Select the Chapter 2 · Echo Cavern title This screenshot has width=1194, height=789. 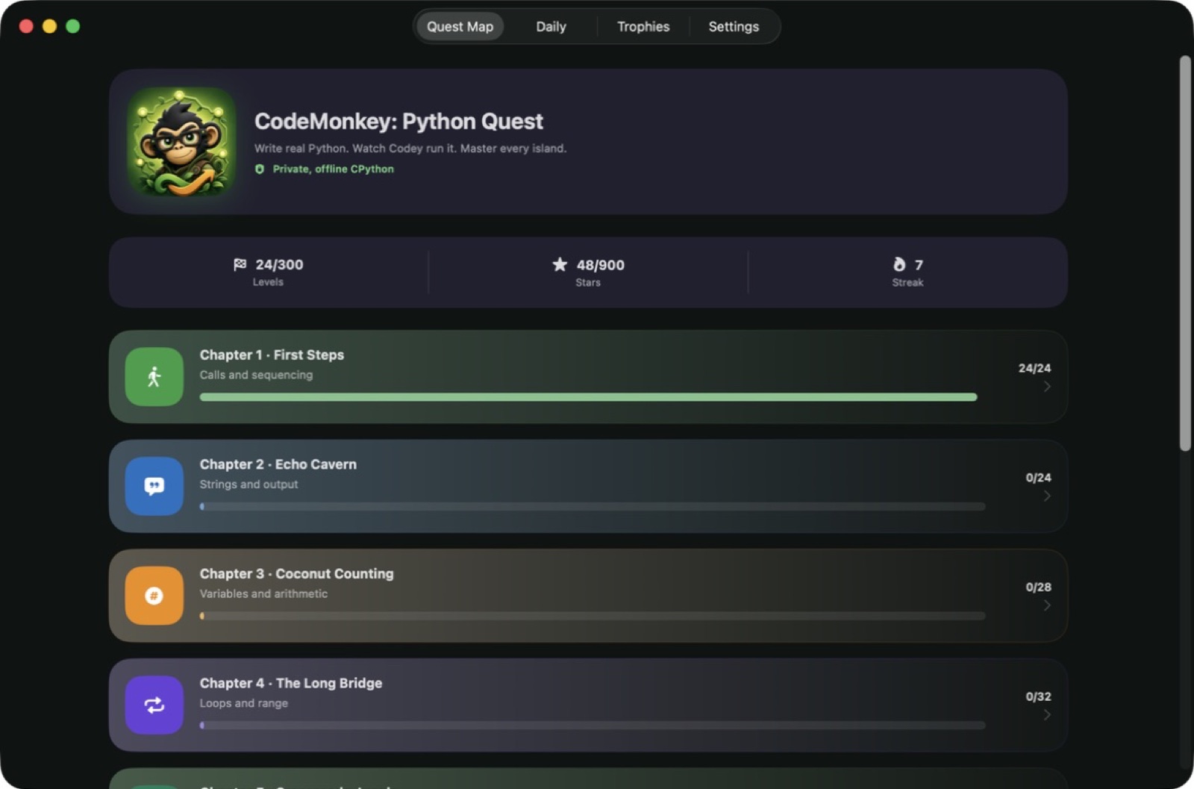point(278,464)
